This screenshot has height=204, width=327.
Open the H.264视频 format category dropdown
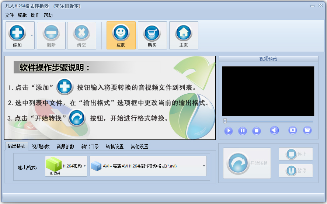[66, 166]
